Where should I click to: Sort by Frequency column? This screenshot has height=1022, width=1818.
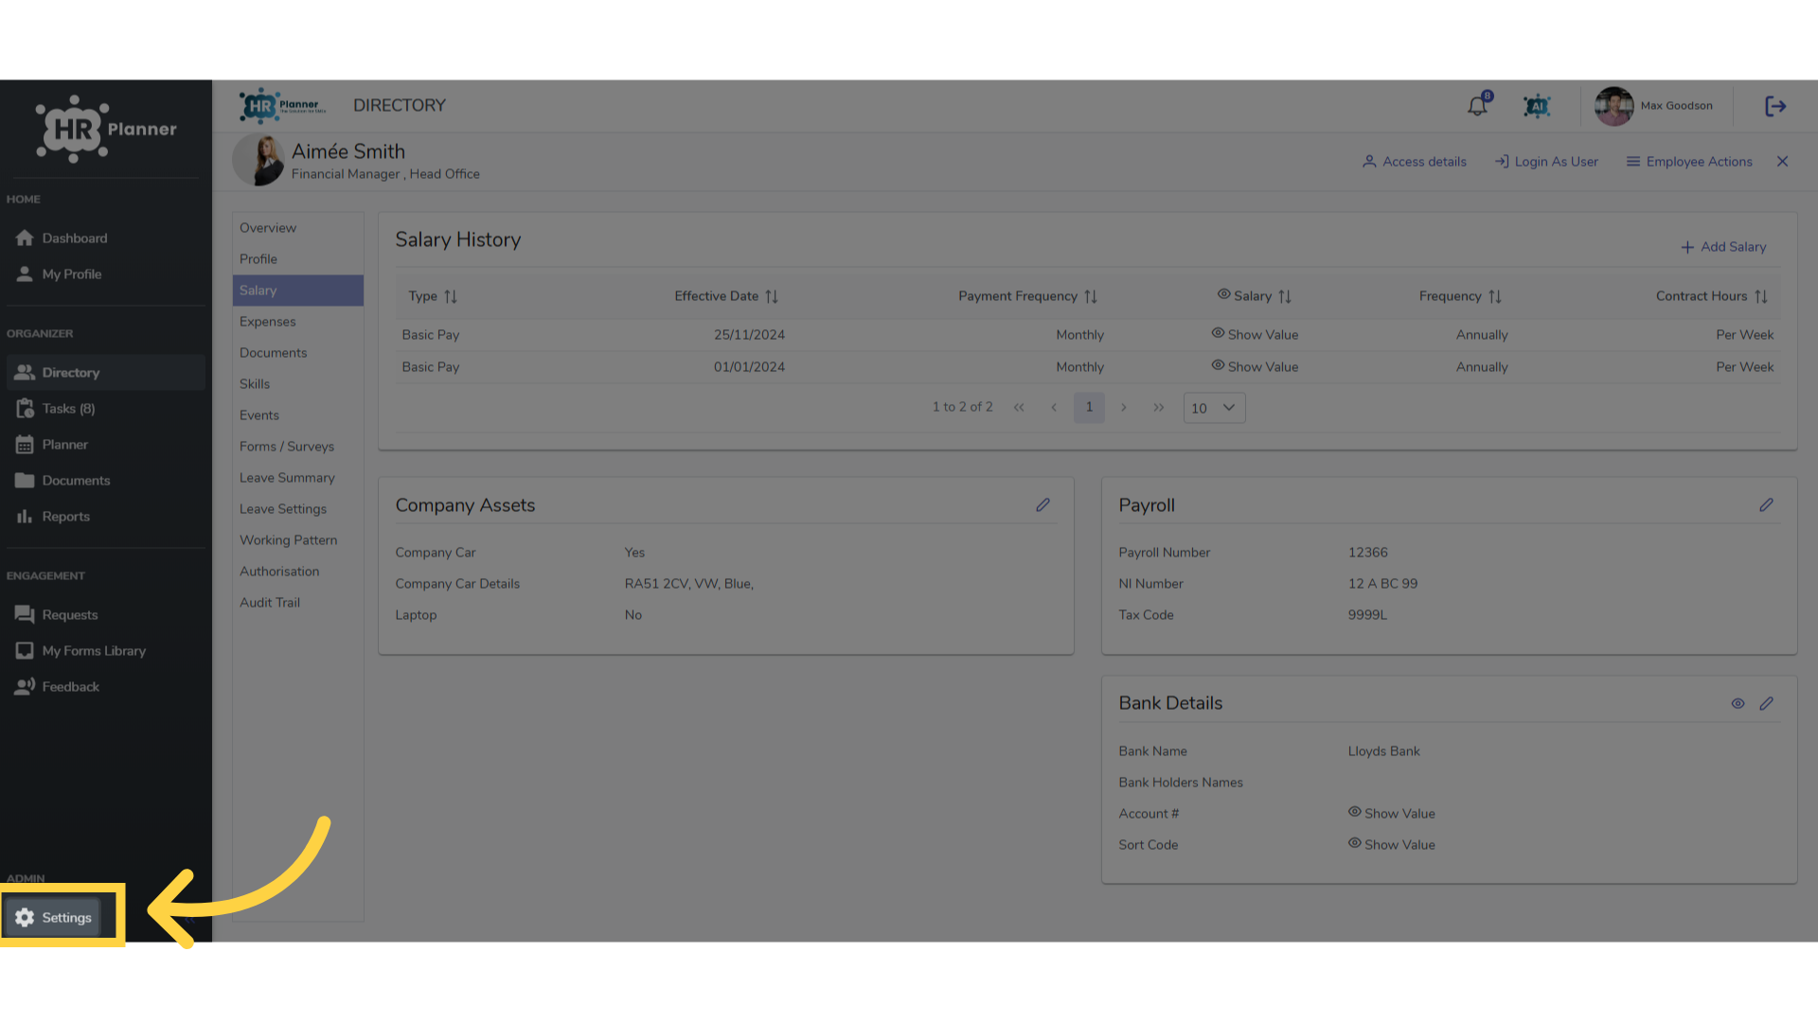[1495, 296]
